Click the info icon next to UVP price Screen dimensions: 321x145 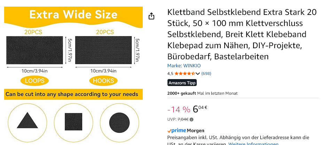pyautogui.click(x=191, y=119)
